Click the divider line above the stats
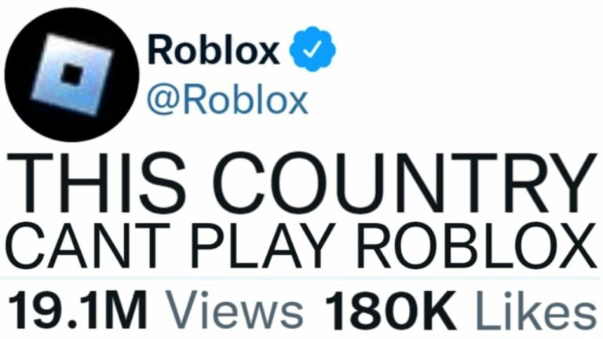The height and width of the screenshot is (339, 603). tap(300, 278)
